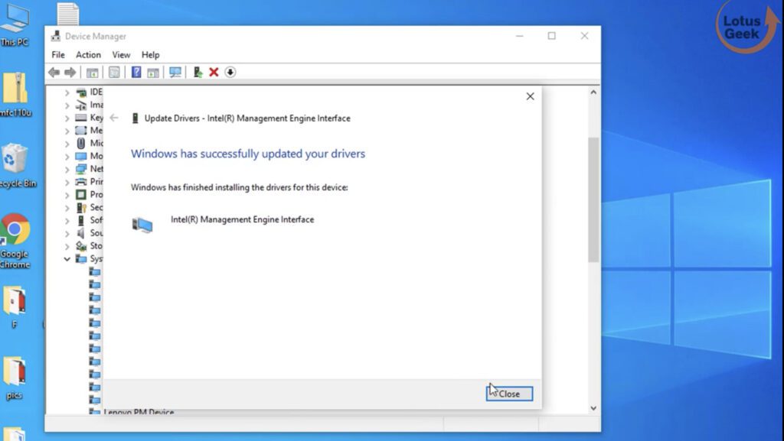Expand the IDE tree node chevron
Screen dimensions: 784x441
pyautogui.click(x=67, y=92)
